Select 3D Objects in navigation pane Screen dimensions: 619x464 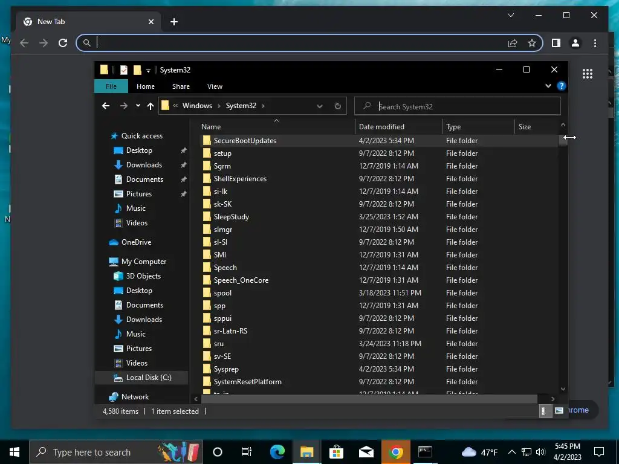[x=143, y=275]
